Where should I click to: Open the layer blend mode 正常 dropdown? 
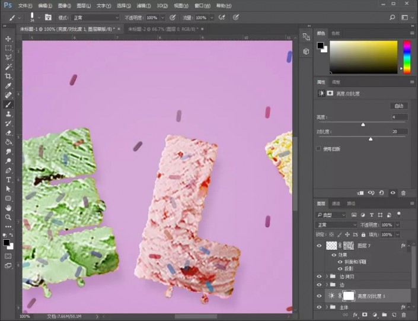click(336, 225)
